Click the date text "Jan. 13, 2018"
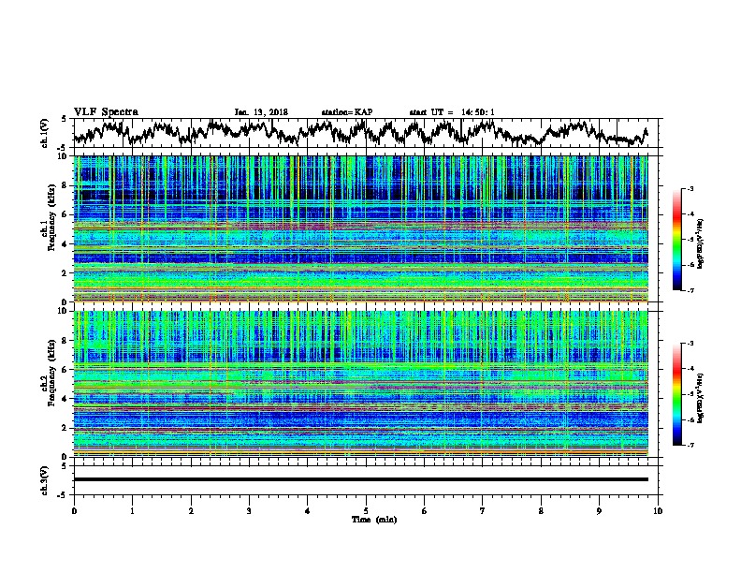 (x=261, y=112)
